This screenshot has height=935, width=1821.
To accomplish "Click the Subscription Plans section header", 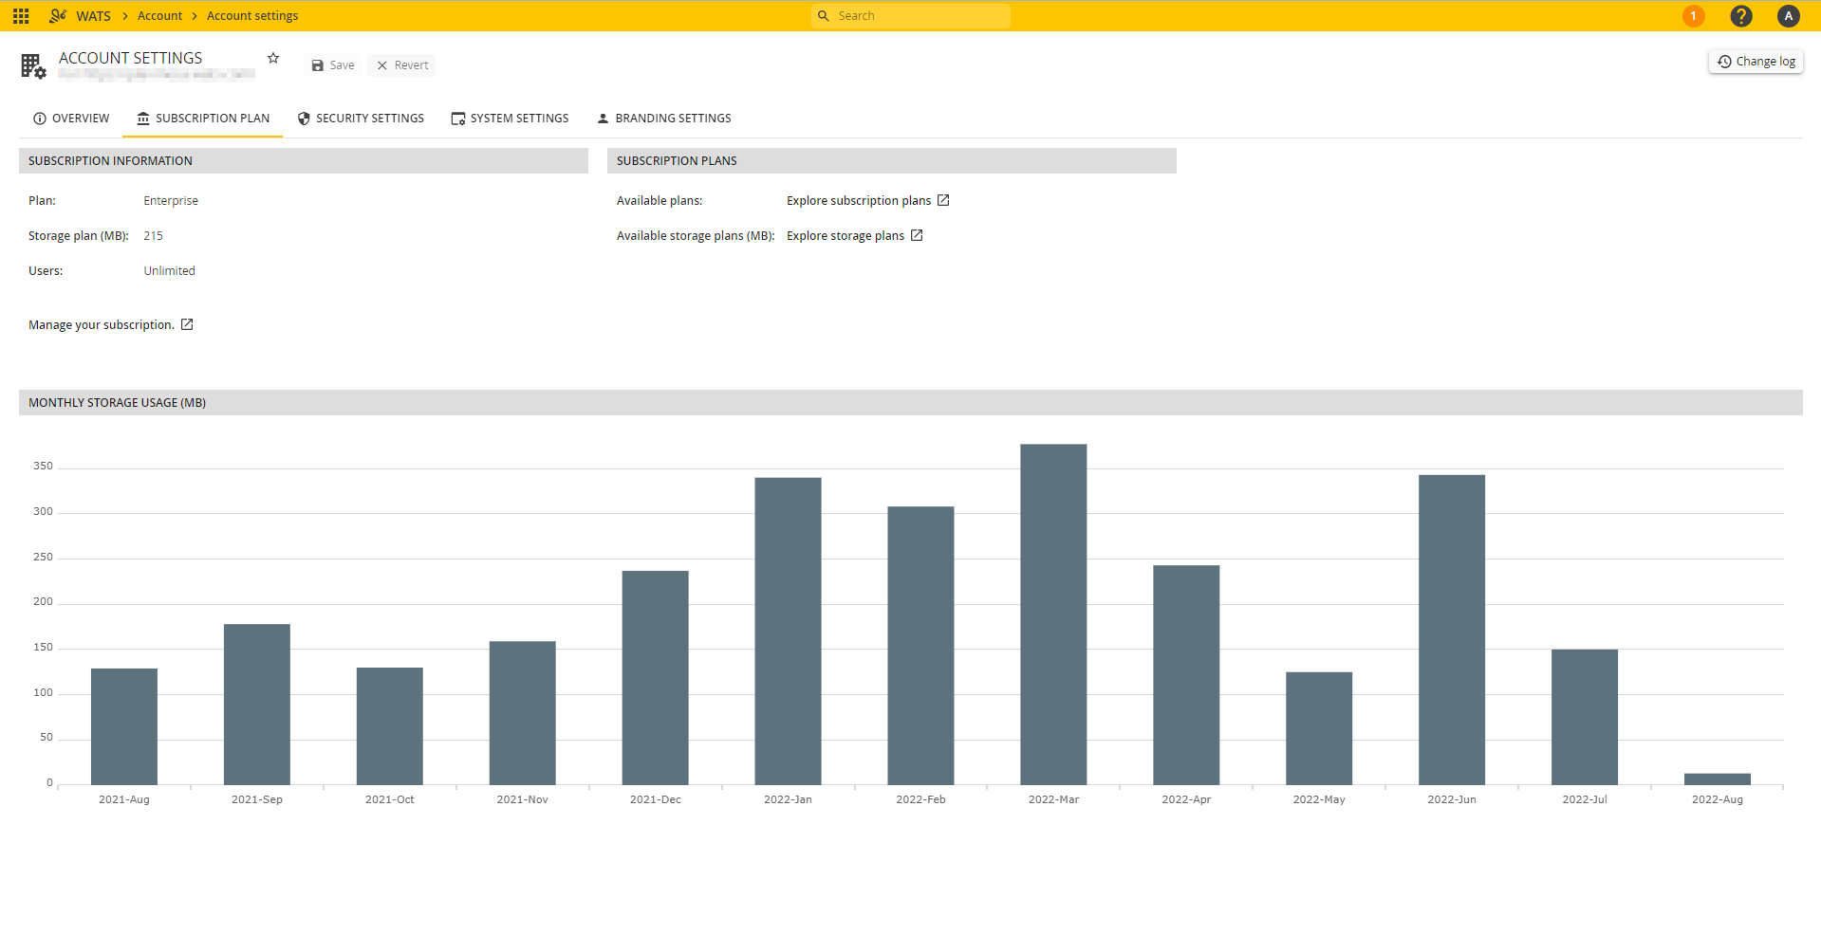I will 892,161.
